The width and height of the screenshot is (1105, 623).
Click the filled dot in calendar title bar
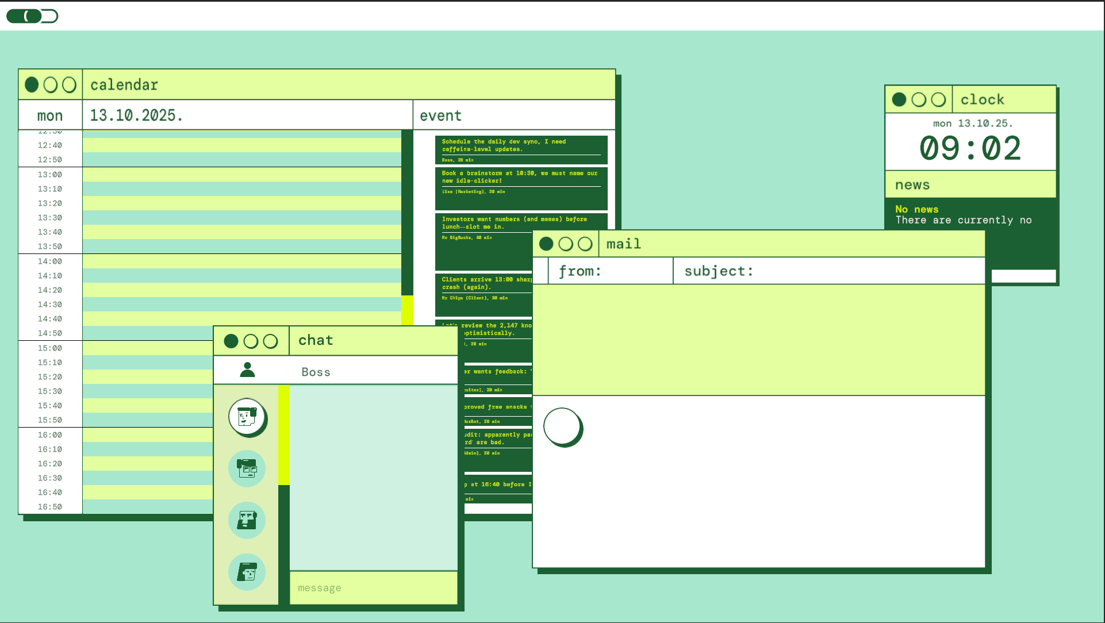pos(32,85)
